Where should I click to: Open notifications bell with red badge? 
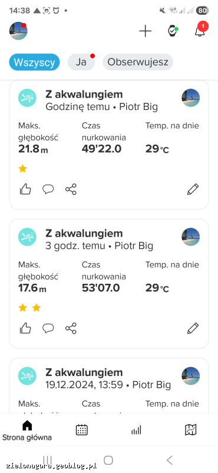click(x=200, y=30)
